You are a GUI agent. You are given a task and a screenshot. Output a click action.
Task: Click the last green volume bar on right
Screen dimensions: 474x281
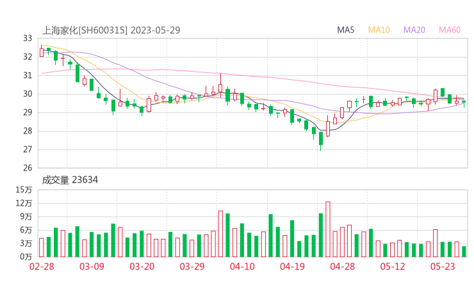(464, 252)
